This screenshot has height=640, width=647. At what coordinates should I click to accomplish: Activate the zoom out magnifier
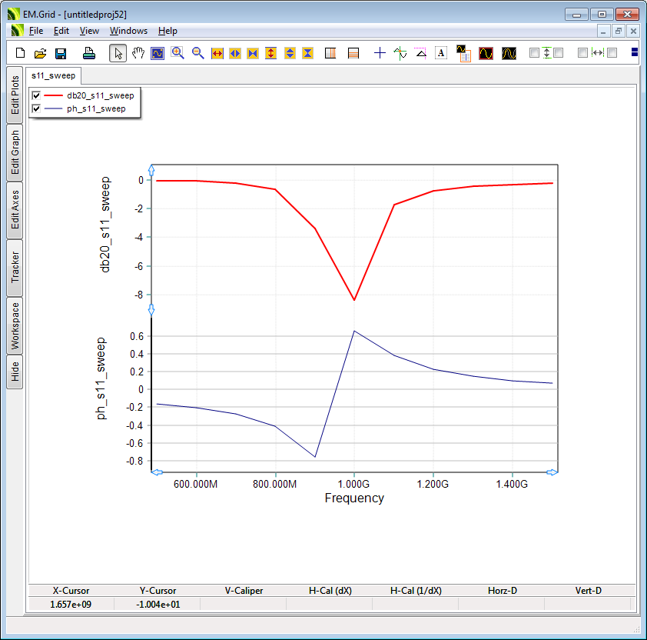tap(197, 53)
